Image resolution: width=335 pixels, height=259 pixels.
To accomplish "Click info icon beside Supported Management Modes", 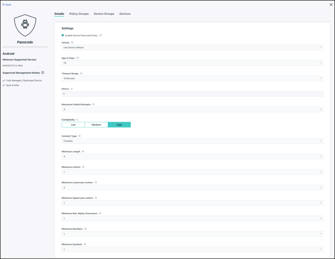I will point(43,73).
